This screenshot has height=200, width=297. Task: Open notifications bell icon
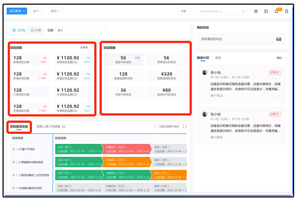(x=277, y=12)
